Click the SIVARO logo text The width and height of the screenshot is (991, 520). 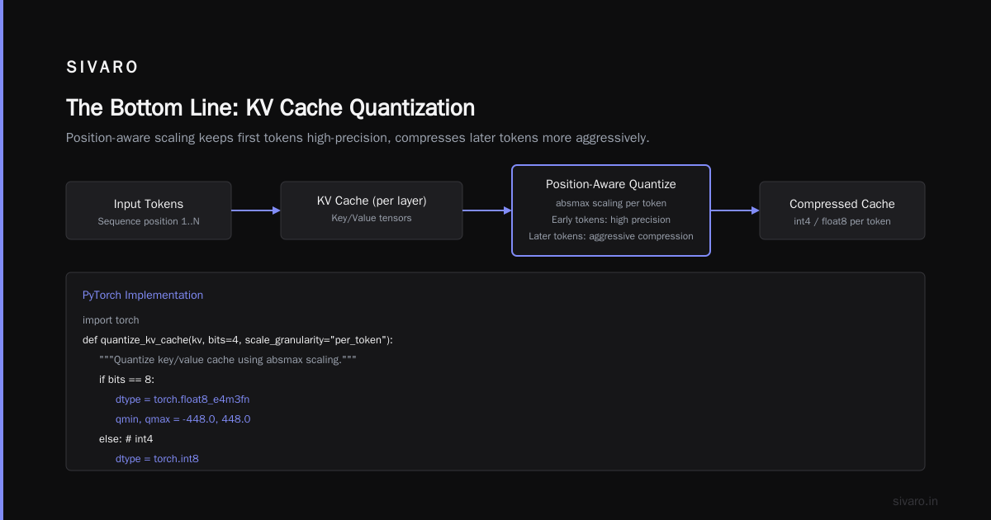102,68
